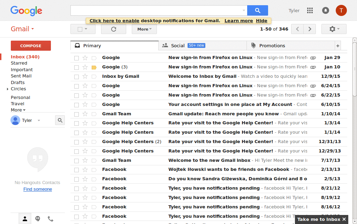
Task: Switch to the Primary tab
Action: 114,45
